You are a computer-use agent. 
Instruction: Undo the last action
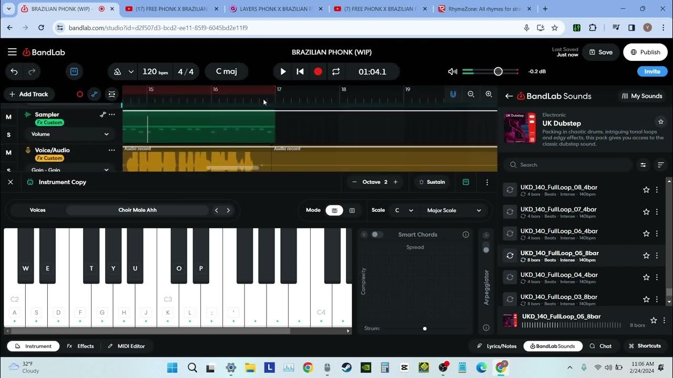[x=14, y=71]
